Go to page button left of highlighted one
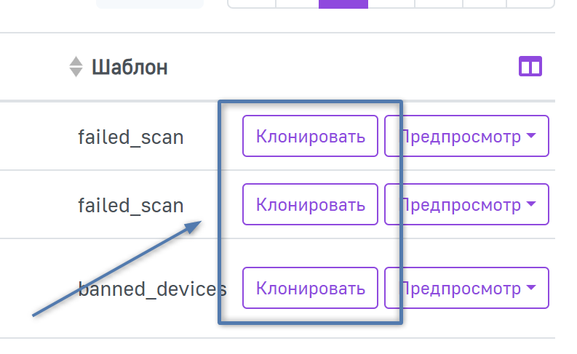The width and height of the screenshot is (577, 354). tap(297, 3)
